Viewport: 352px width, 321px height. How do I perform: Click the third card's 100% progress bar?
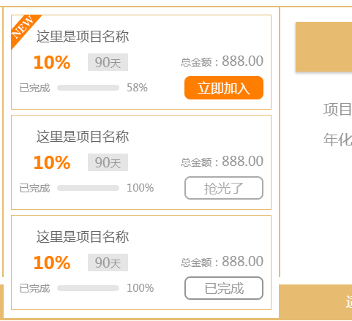click(x=88, y=288)
